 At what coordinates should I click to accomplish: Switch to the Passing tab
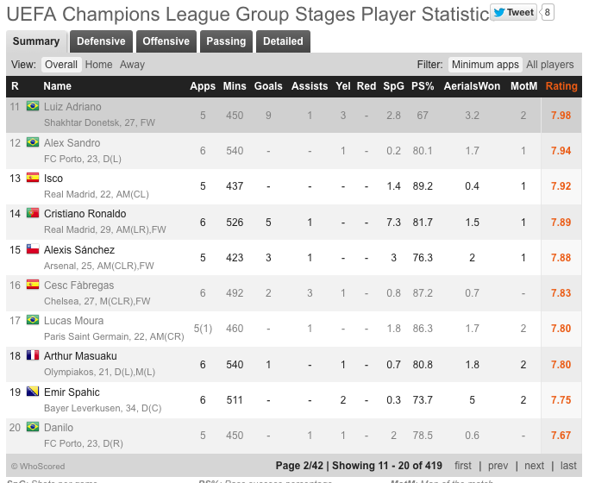tap(226, 41)
